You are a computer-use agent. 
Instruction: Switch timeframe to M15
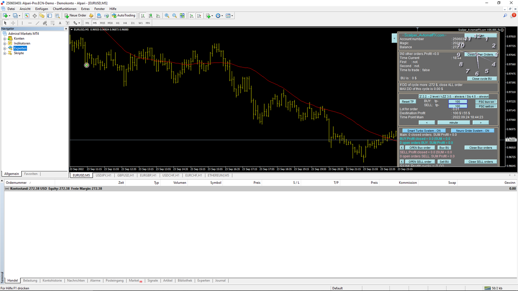click(102, 23)
